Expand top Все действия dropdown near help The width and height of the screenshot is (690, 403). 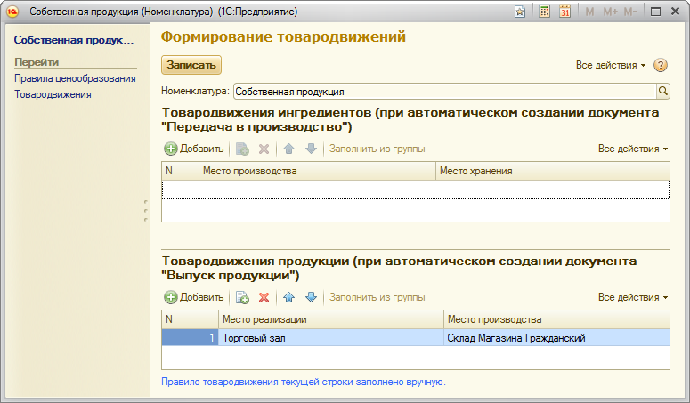[611, 65]
